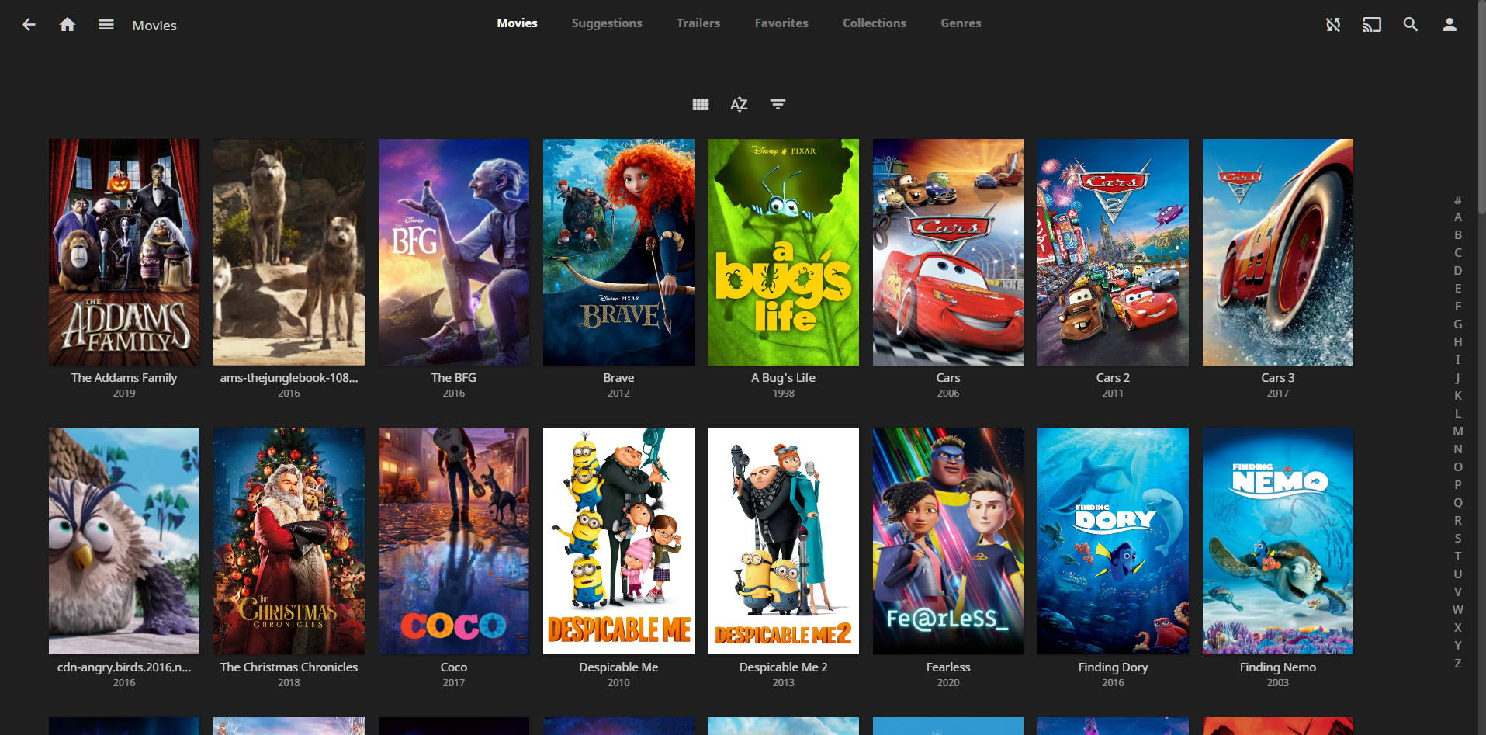
Task: Open the filter options menu
Action: (x=778, y=104)
